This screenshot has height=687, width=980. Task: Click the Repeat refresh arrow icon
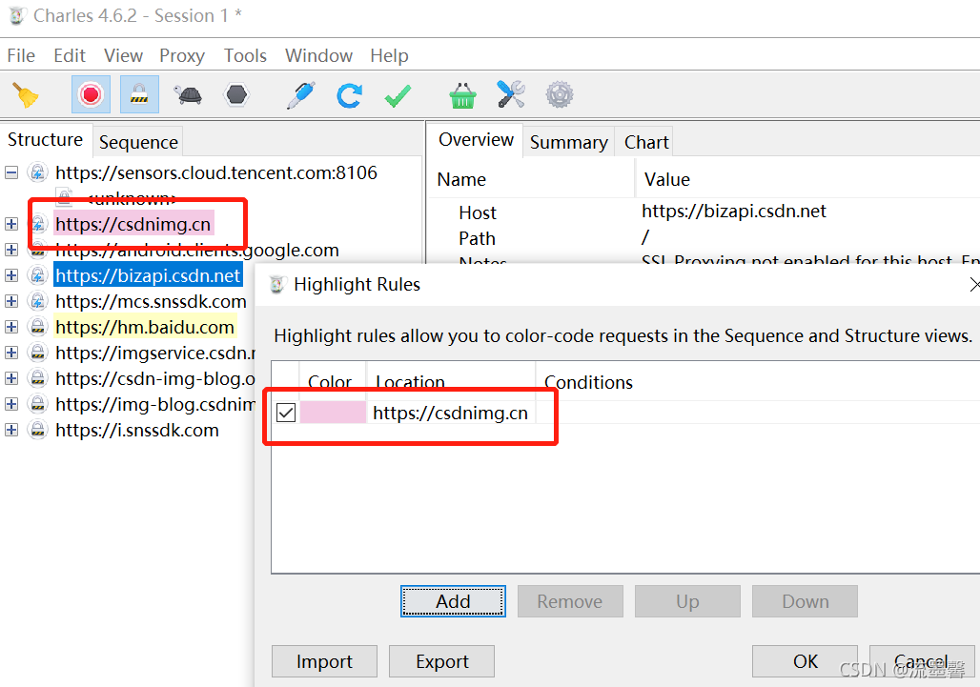tap(349, 95)
